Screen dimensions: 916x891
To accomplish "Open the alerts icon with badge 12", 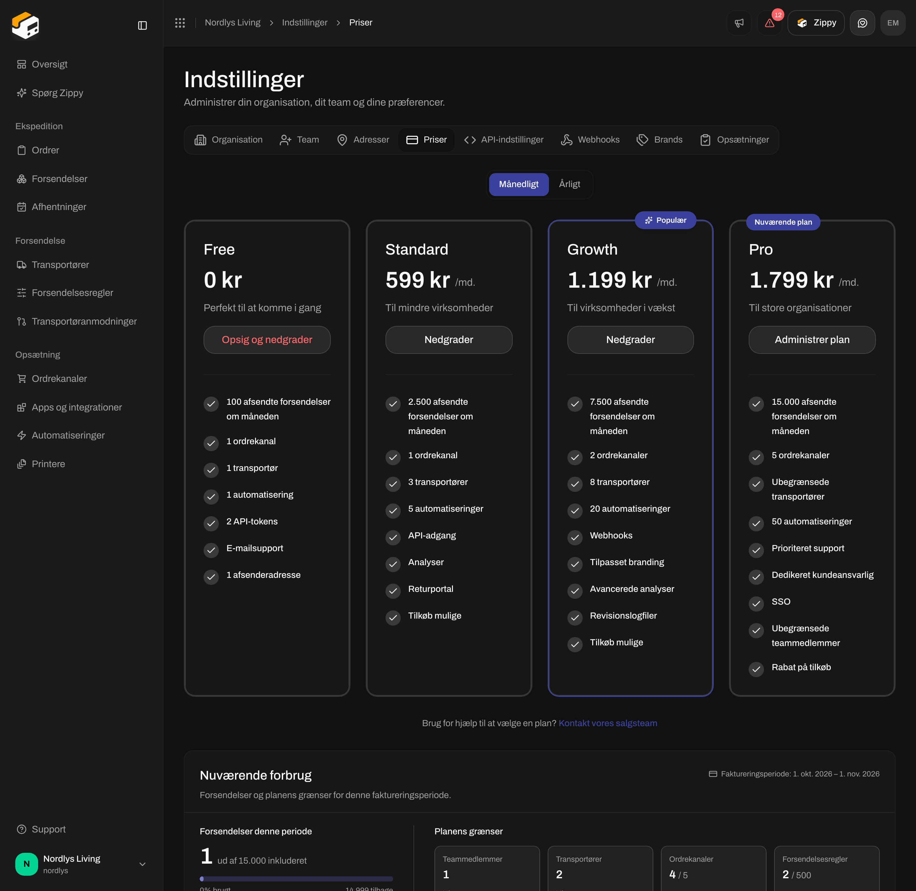I will coord(770,23).
